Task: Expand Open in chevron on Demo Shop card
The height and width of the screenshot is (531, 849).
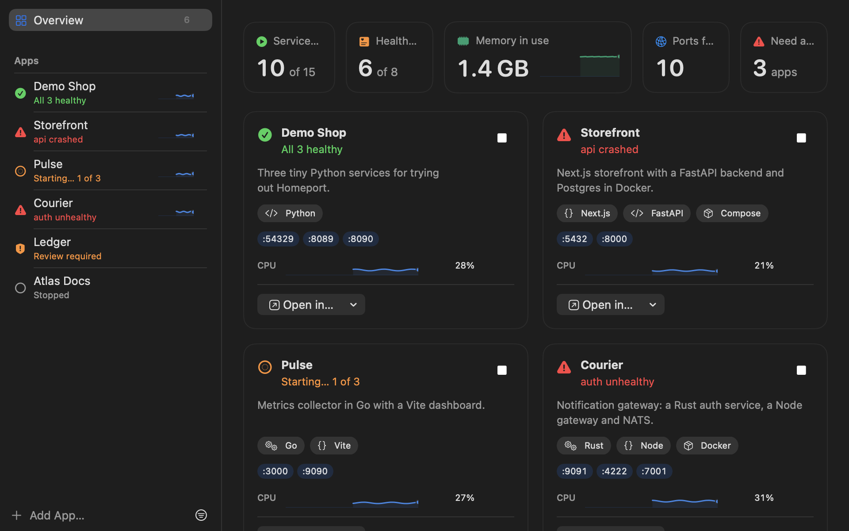Action: click(x=353, y=305)
